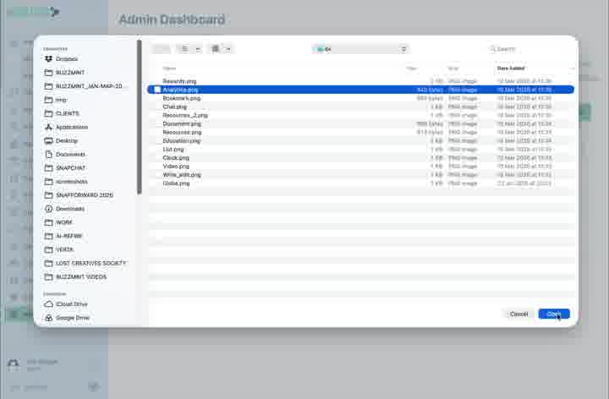Open Google Drive in the sidebar
609x399 pixels.
click(67, 318)
